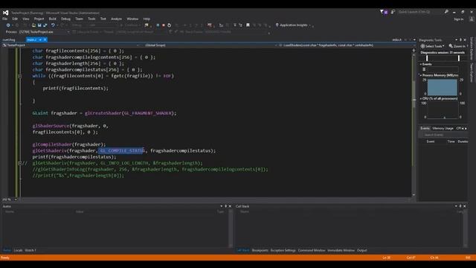This screenshot has height=268, width=476.
Task: Close the Diagnostic Tools panel
Action: coord(465,39)
